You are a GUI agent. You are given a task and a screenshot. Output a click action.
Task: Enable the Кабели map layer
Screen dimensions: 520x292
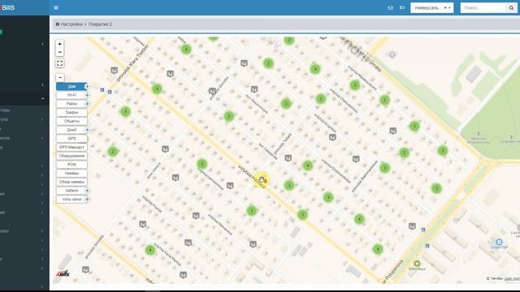[x=71, y=191]
